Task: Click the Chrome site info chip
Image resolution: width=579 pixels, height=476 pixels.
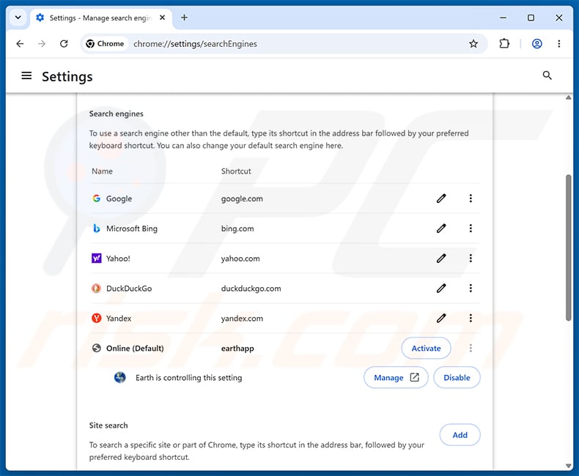Action: [x=106, y=43]
